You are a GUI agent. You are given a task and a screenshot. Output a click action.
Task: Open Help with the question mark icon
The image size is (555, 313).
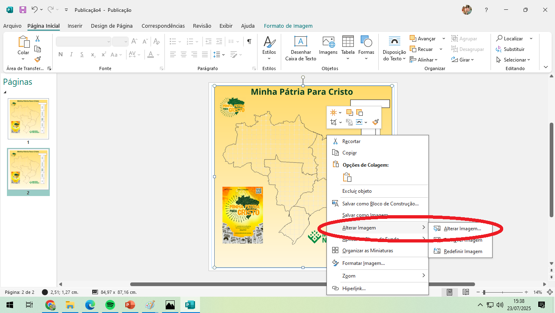486,10
